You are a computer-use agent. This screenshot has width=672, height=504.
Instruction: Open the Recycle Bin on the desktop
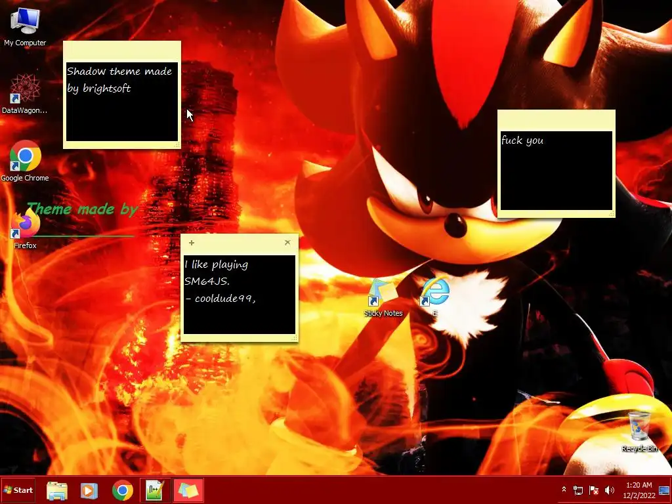click(639, 432)
